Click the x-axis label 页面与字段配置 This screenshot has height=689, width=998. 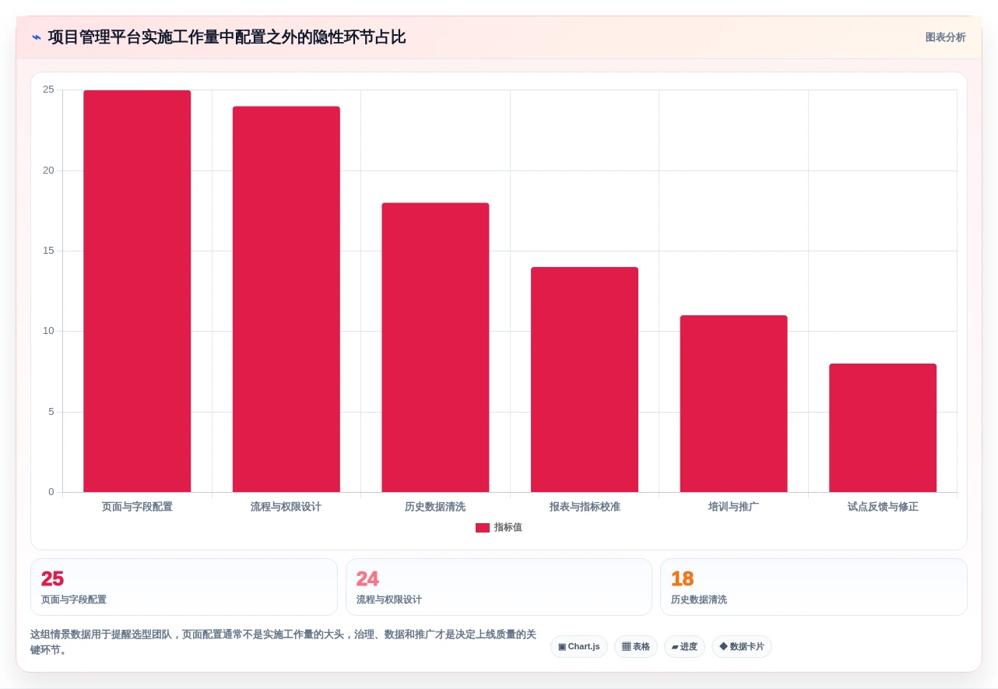[x=137, y=507]
